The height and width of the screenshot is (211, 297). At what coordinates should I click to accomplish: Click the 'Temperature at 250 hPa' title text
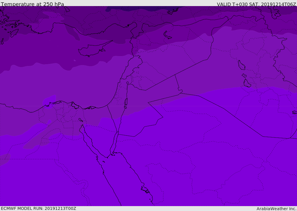pos(32,4)
